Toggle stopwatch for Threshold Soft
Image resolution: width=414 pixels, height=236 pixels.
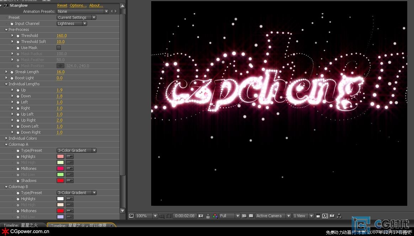(x=18, y=42)
